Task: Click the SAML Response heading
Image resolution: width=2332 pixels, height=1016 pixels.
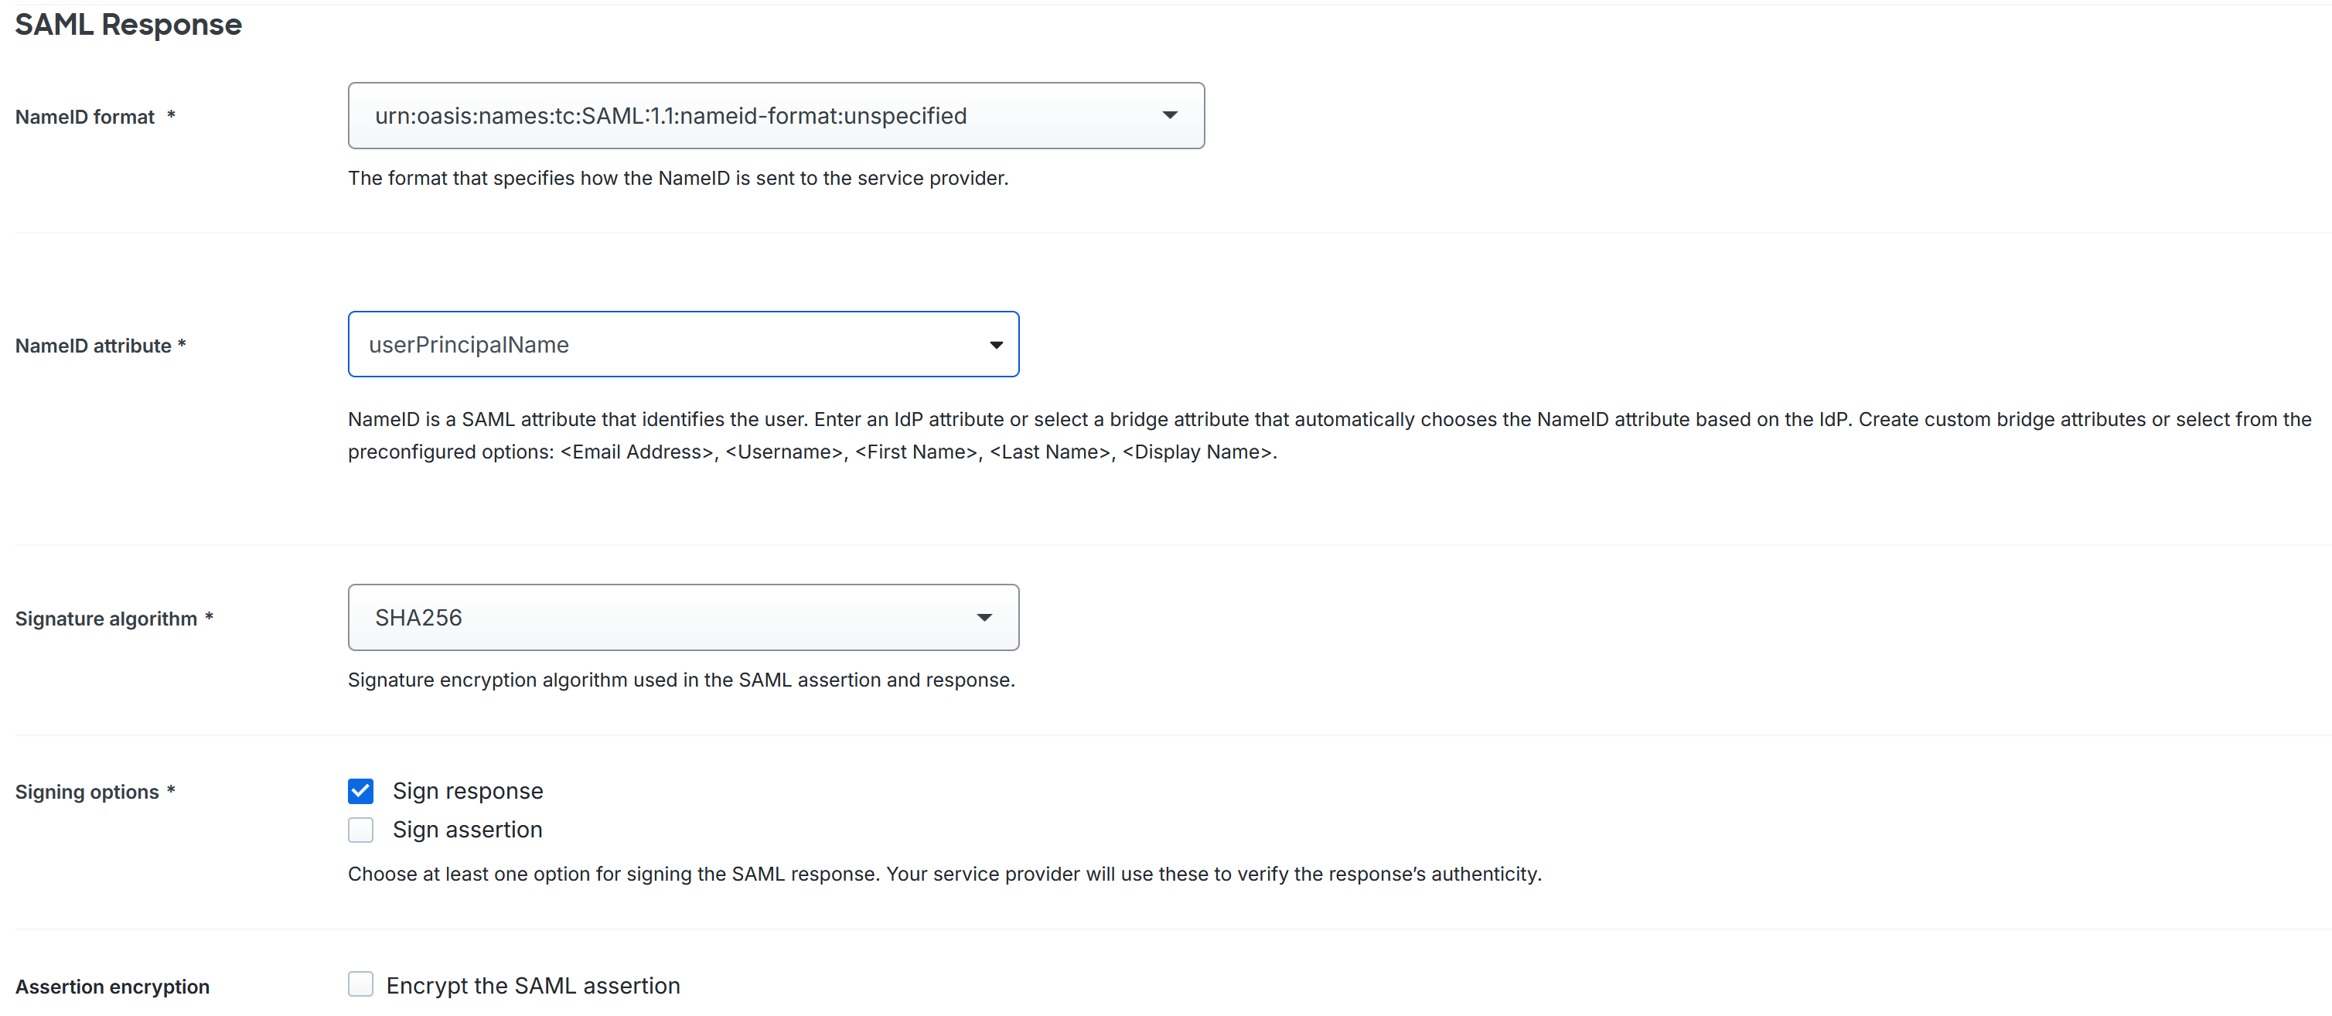Action: point(128,25)
